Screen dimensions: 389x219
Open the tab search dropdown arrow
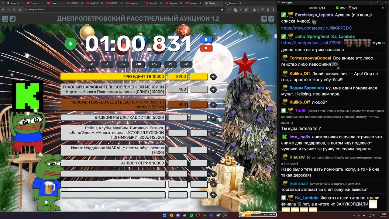coord(2,3)
